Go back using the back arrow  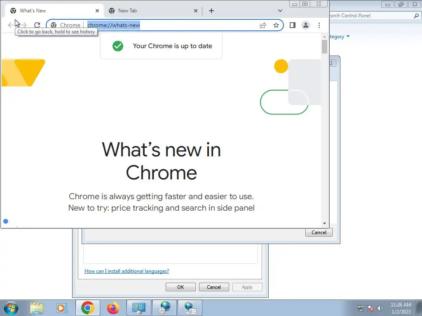pos(10,25)
